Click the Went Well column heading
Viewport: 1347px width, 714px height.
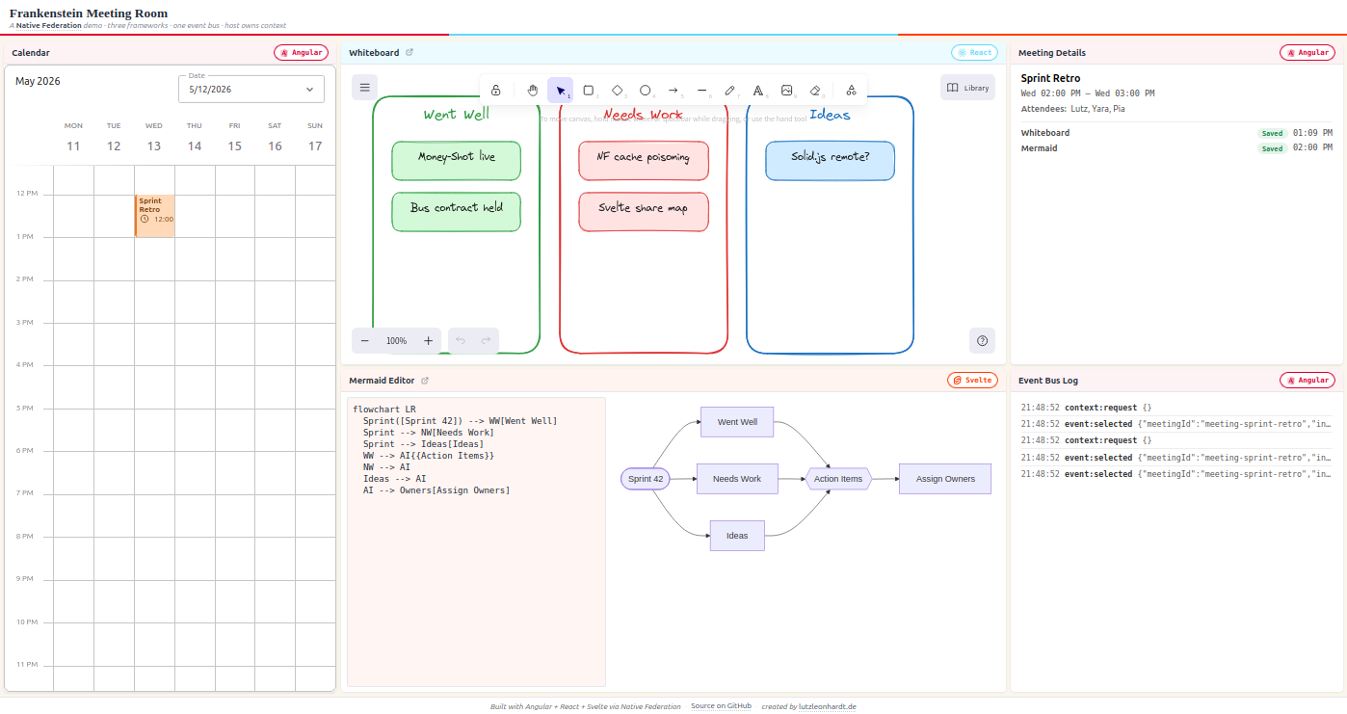pos(457,115)
